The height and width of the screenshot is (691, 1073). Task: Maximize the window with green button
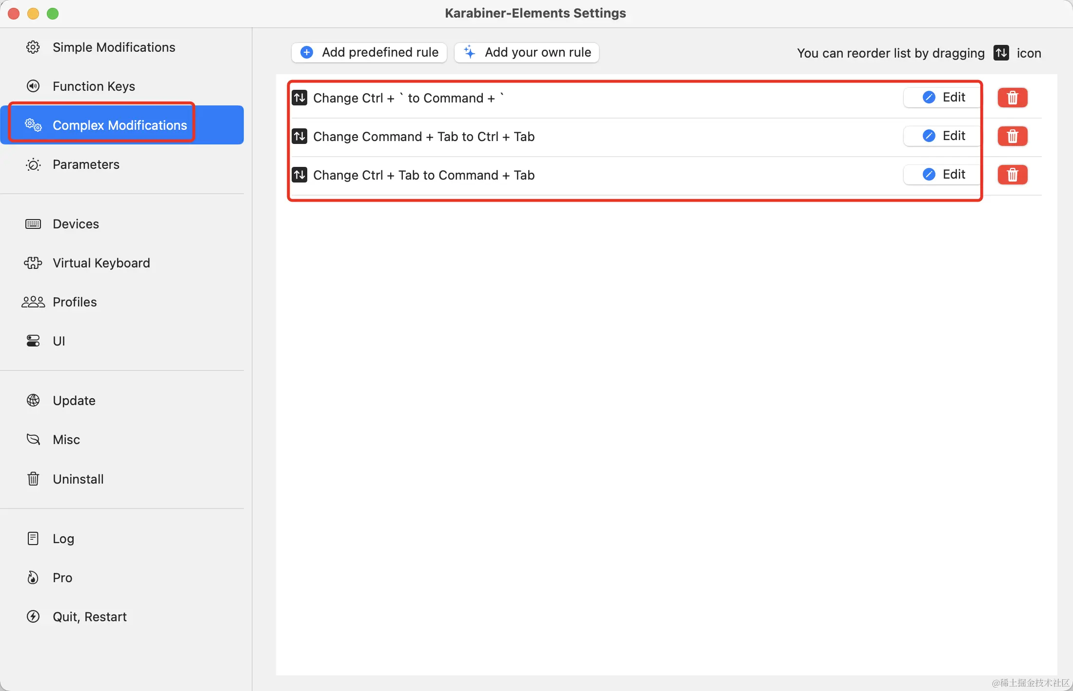point(53,14)
